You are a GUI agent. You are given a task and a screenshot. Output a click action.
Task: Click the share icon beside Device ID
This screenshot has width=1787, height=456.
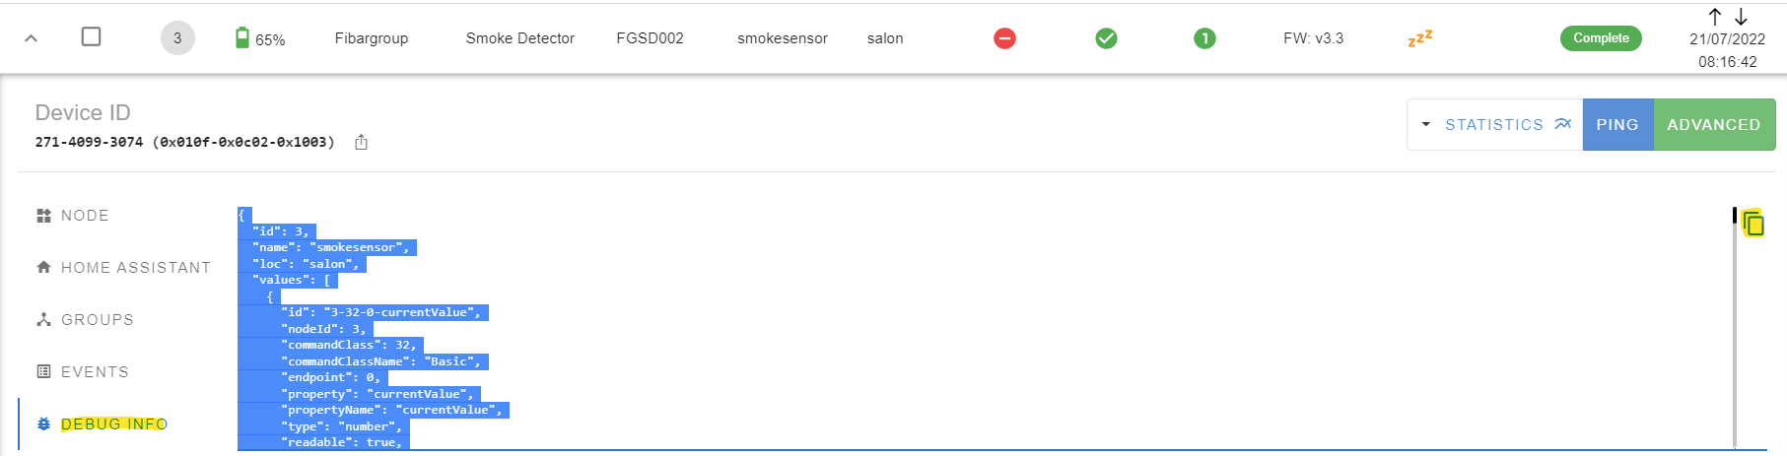click(361, 142)
